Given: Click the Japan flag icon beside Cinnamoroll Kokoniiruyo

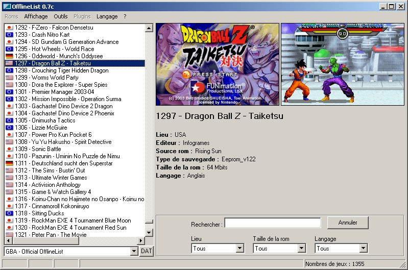Looking at the screenshot, I should pyautogui.click(x=9, y=206).
